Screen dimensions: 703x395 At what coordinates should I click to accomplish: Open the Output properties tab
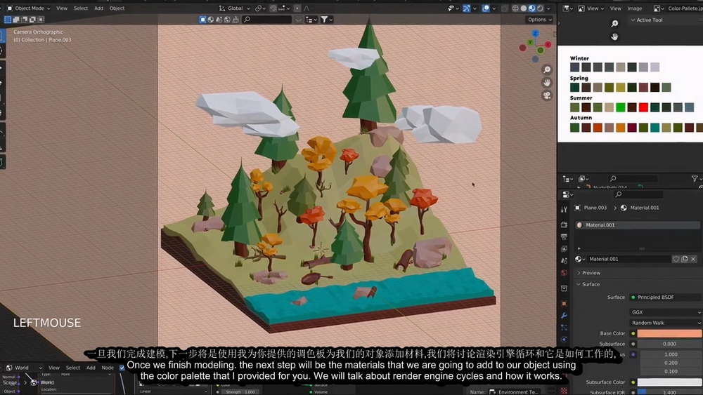564,236
